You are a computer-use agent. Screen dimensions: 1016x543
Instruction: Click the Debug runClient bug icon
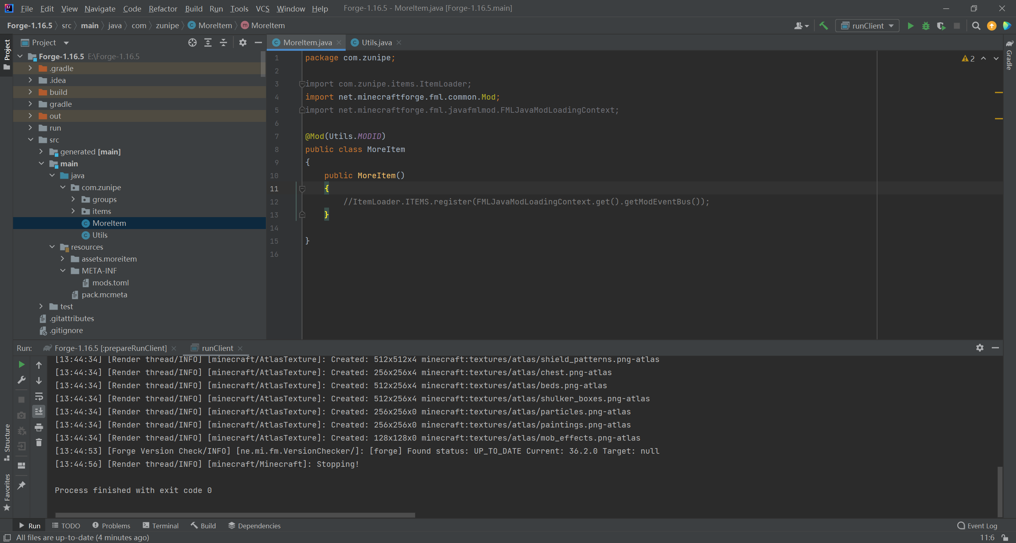(926, 26)
